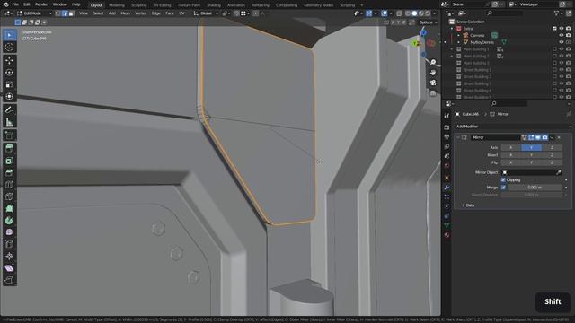The image size is (575, 323).
Task: Open the Mesh menu in viewport header
Action: pyautogui.click(x=125, y=13)
